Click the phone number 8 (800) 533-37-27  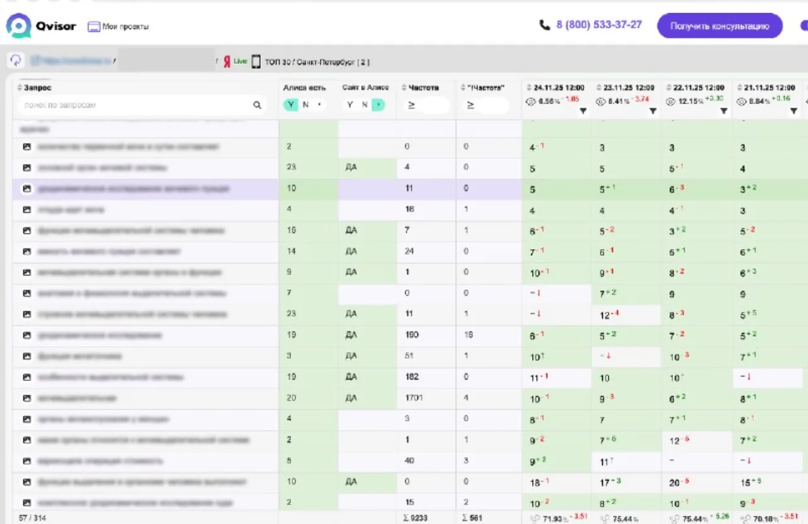pyautogui.click(x=599, y=25)
